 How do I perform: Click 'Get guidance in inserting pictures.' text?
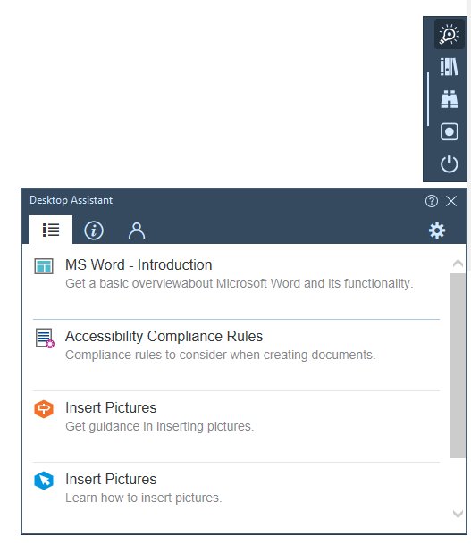(x=160, y=427)
